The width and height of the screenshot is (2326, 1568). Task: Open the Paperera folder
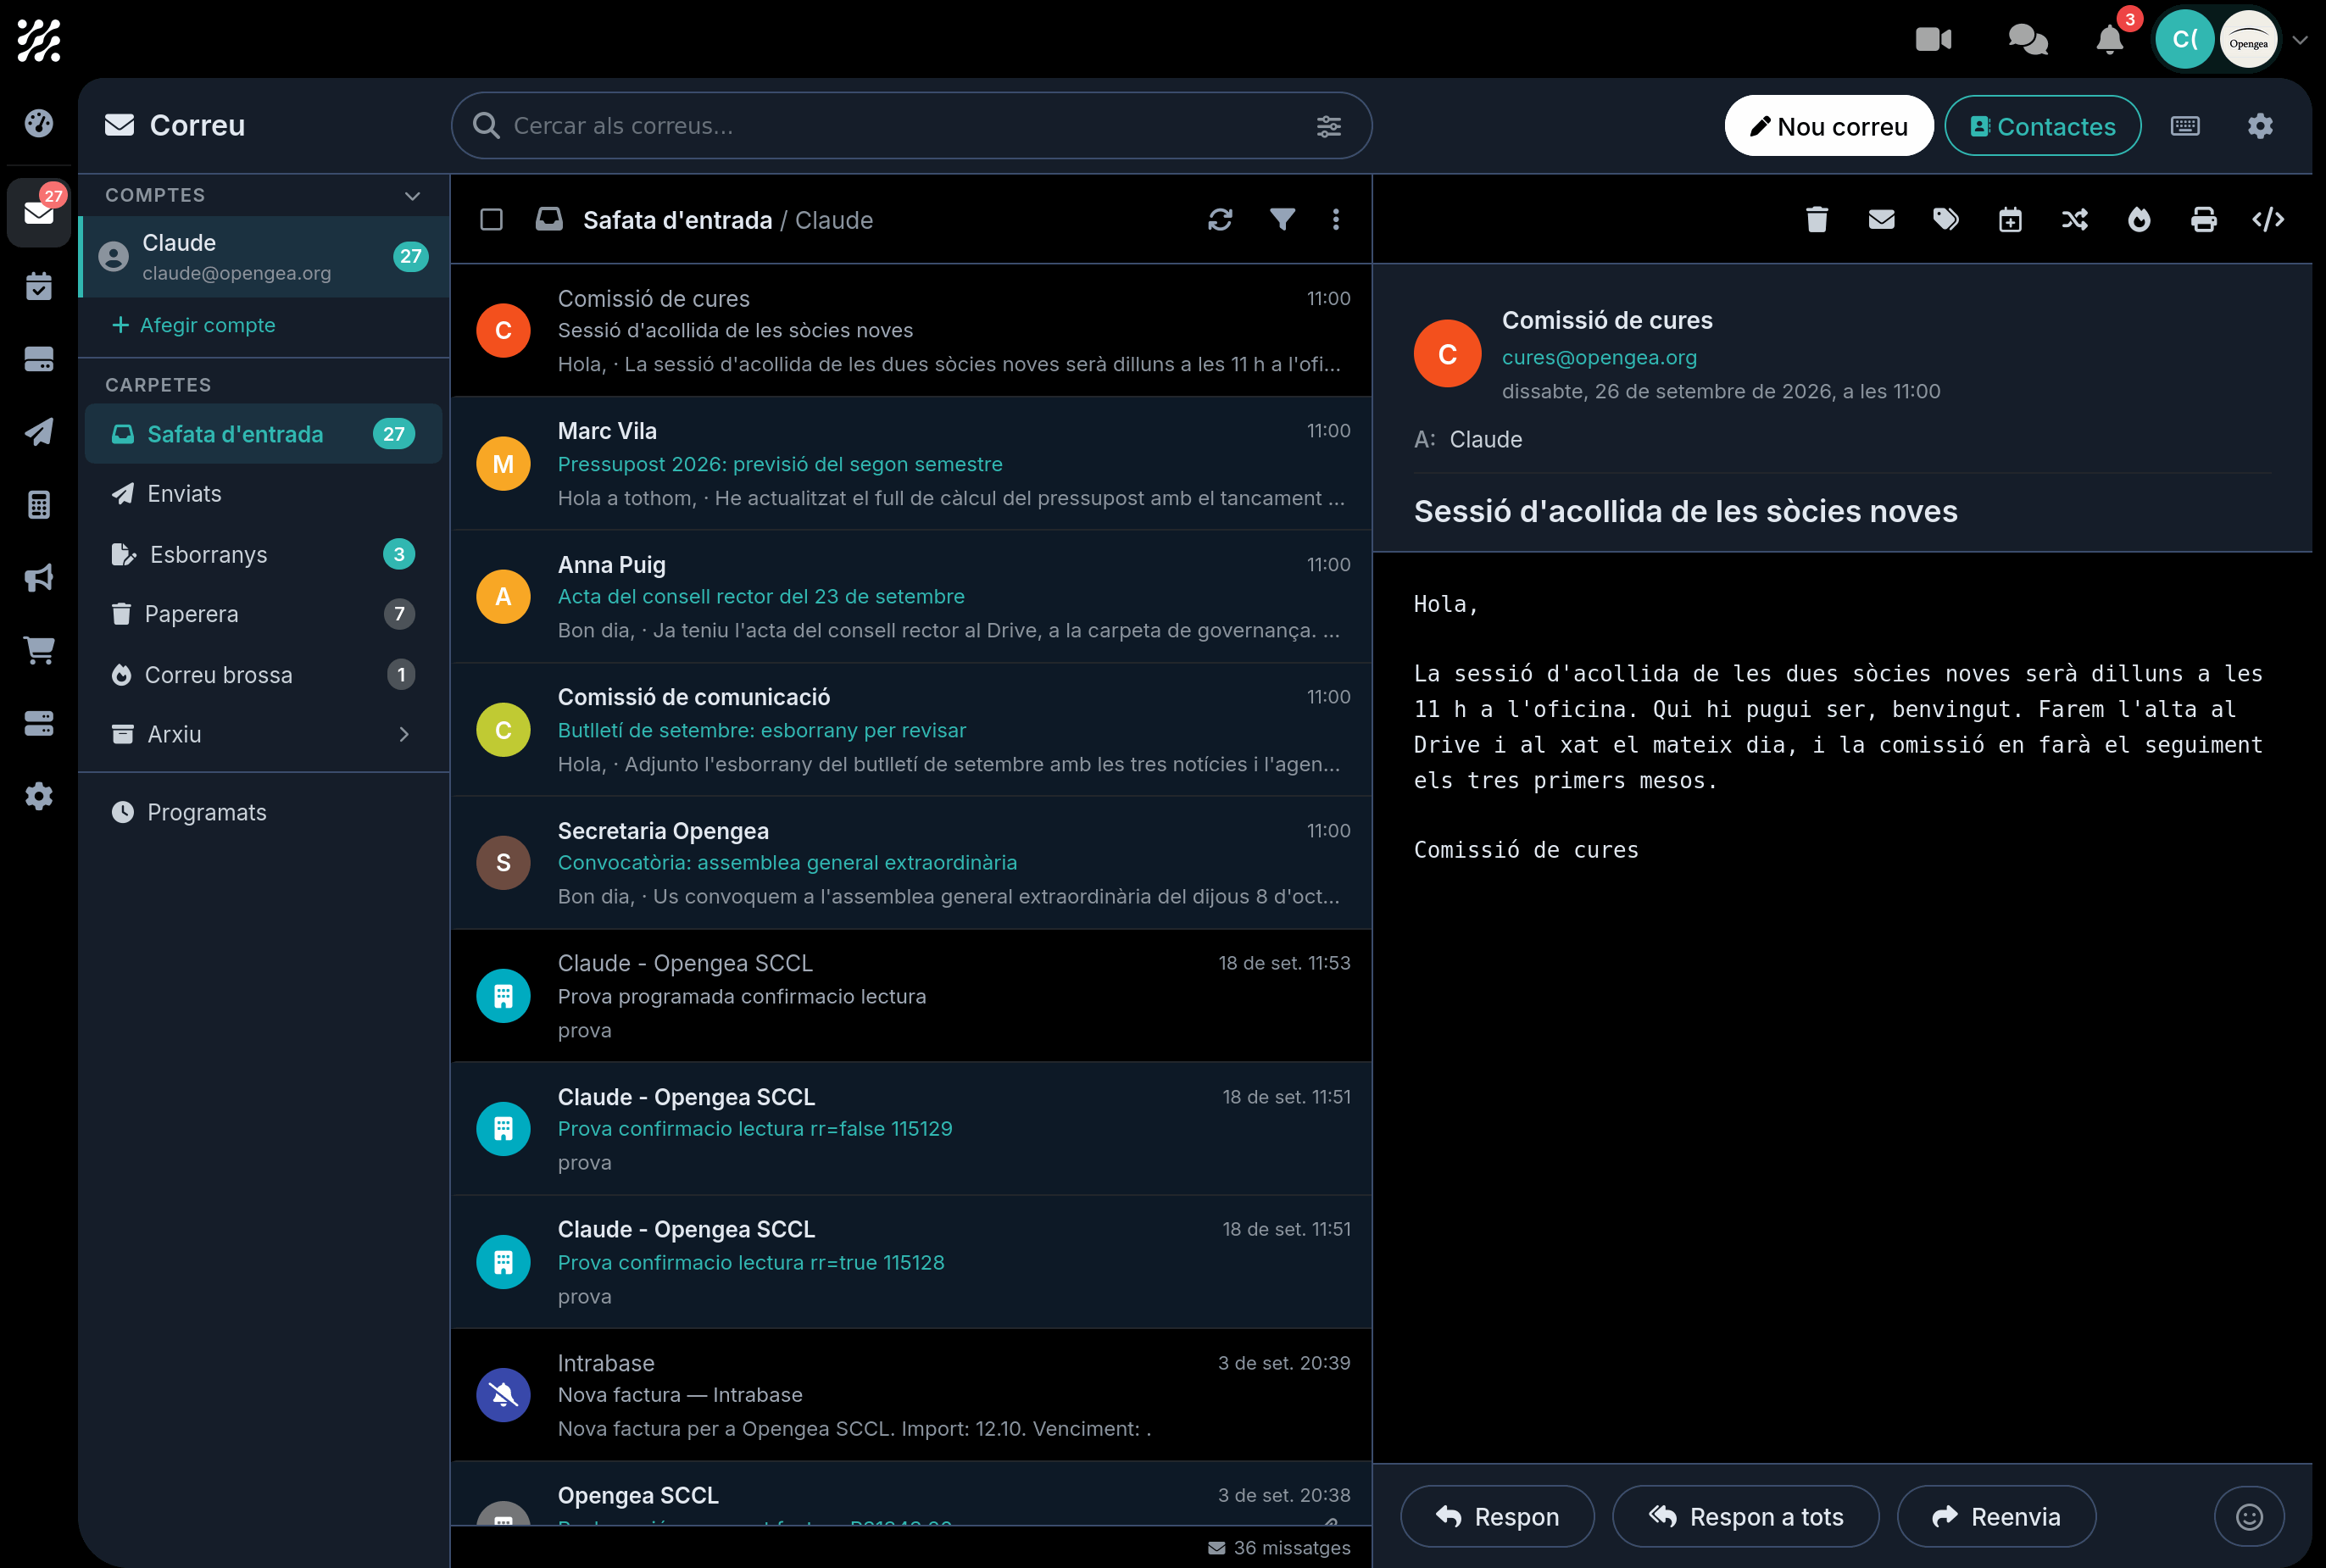(x=263, y=614)
